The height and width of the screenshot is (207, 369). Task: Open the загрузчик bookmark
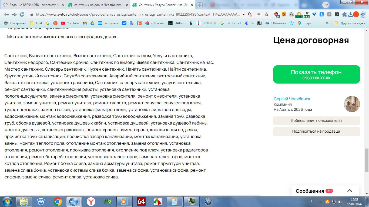tap(108, 23)
